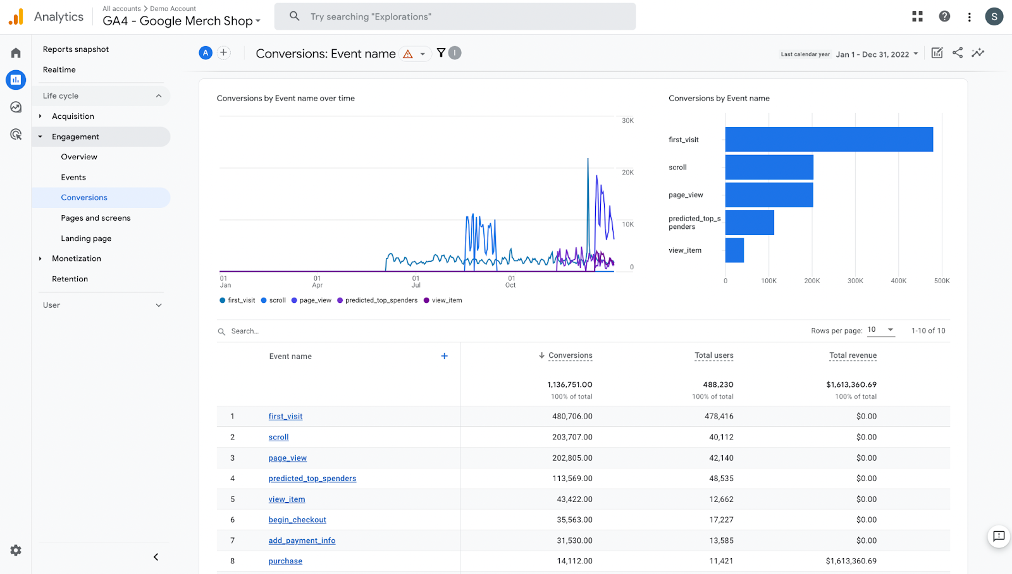
Task: Open the date range dropdown
Action: click(x=877, y=54)
